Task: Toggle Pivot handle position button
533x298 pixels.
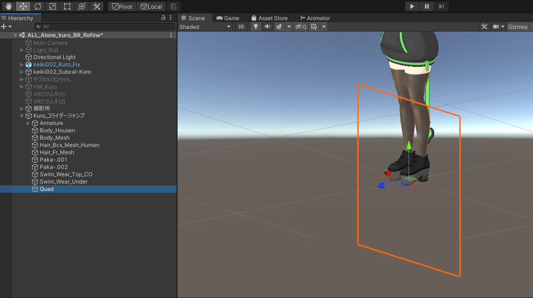Action: [x=122, y=6]
